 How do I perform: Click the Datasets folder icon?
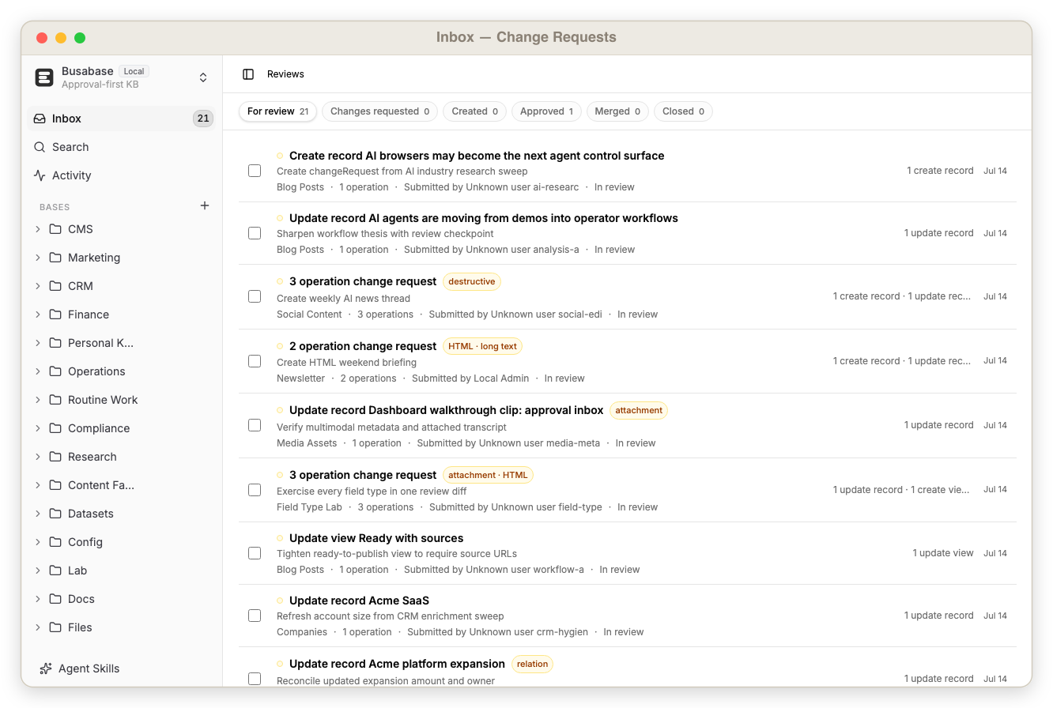pos(55,514)
